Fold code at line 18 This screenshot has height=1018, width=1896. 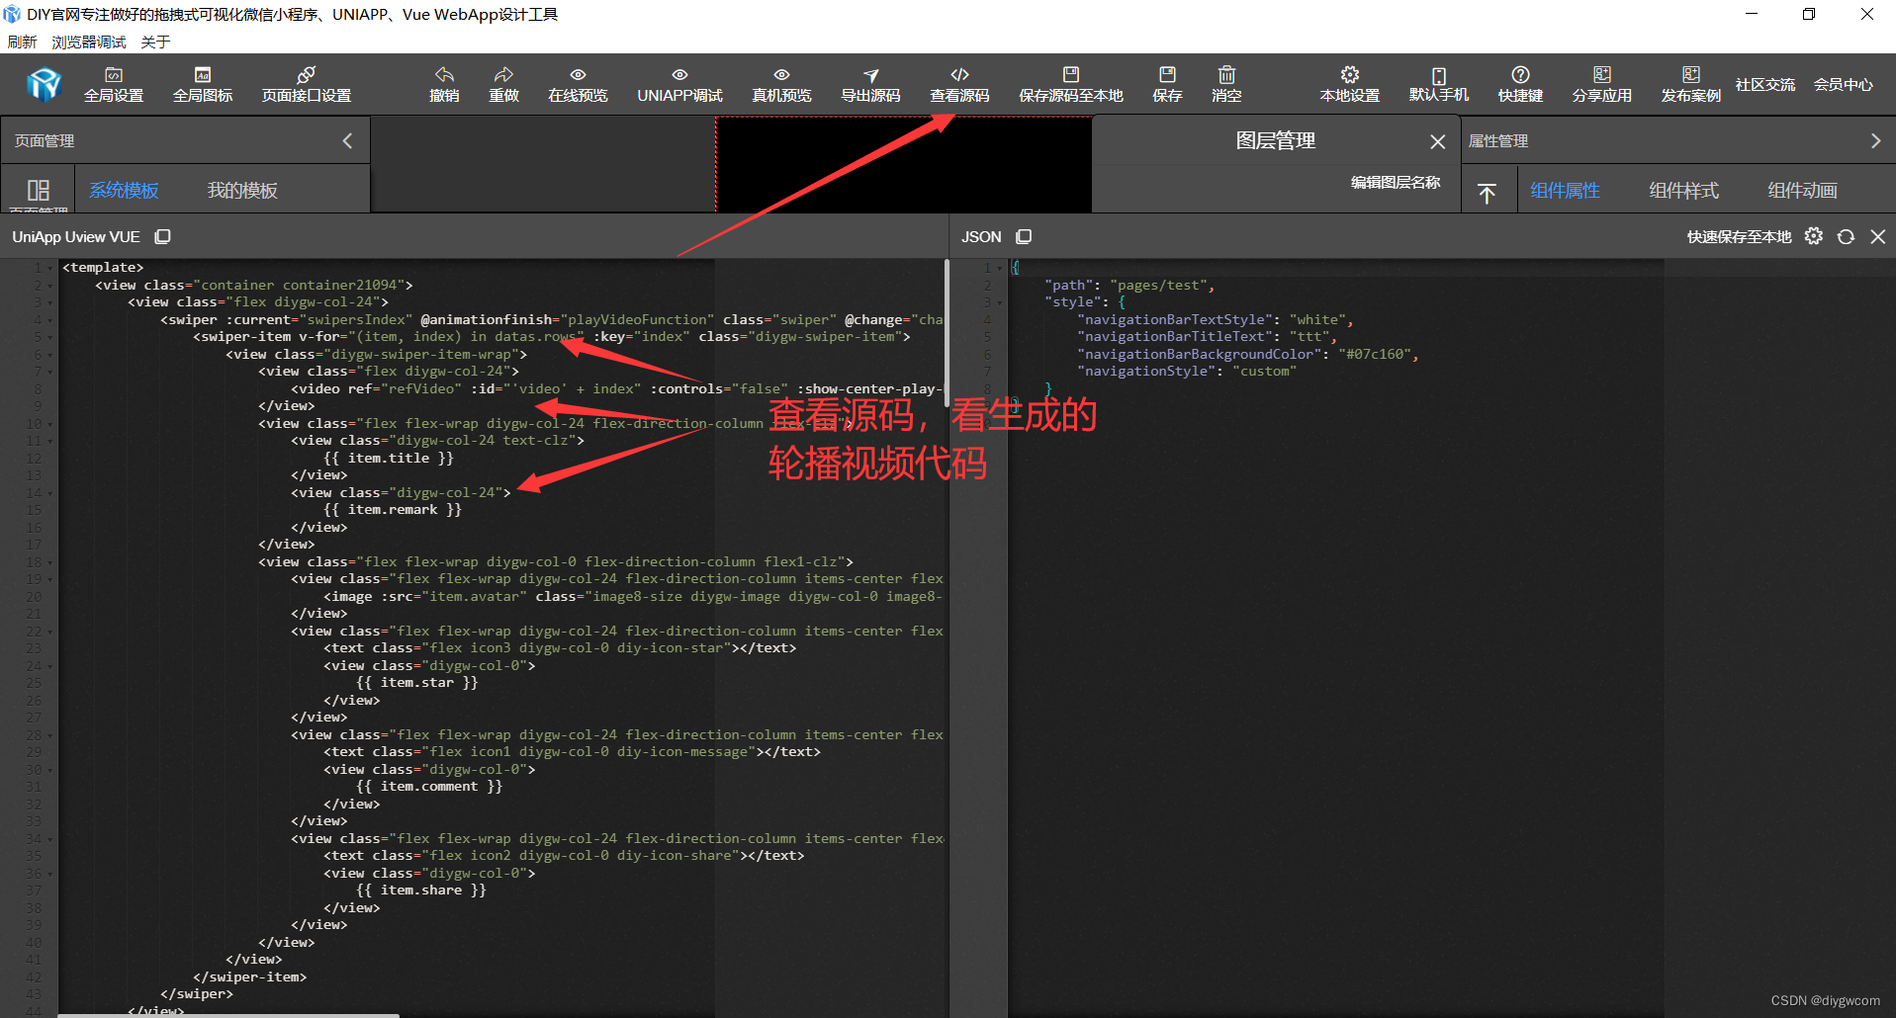(x=50, y=562)
